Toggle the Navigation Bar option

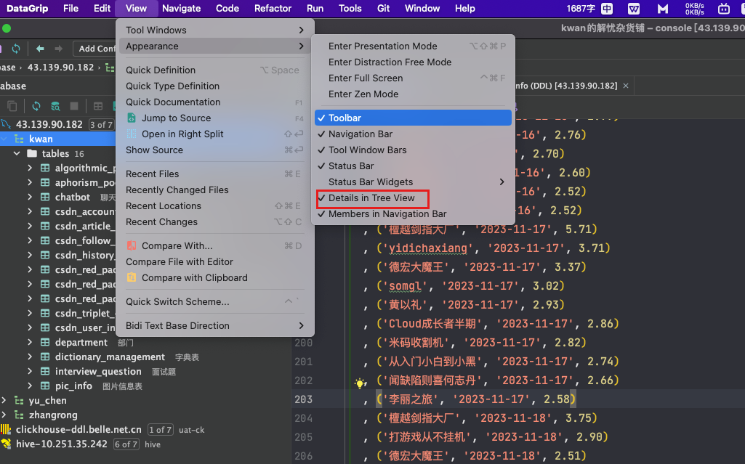(413, 134)
